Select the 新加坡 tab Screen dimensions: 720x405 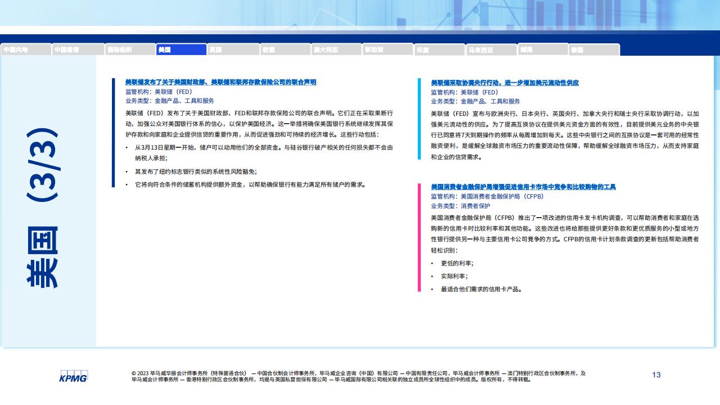(388, 49)
